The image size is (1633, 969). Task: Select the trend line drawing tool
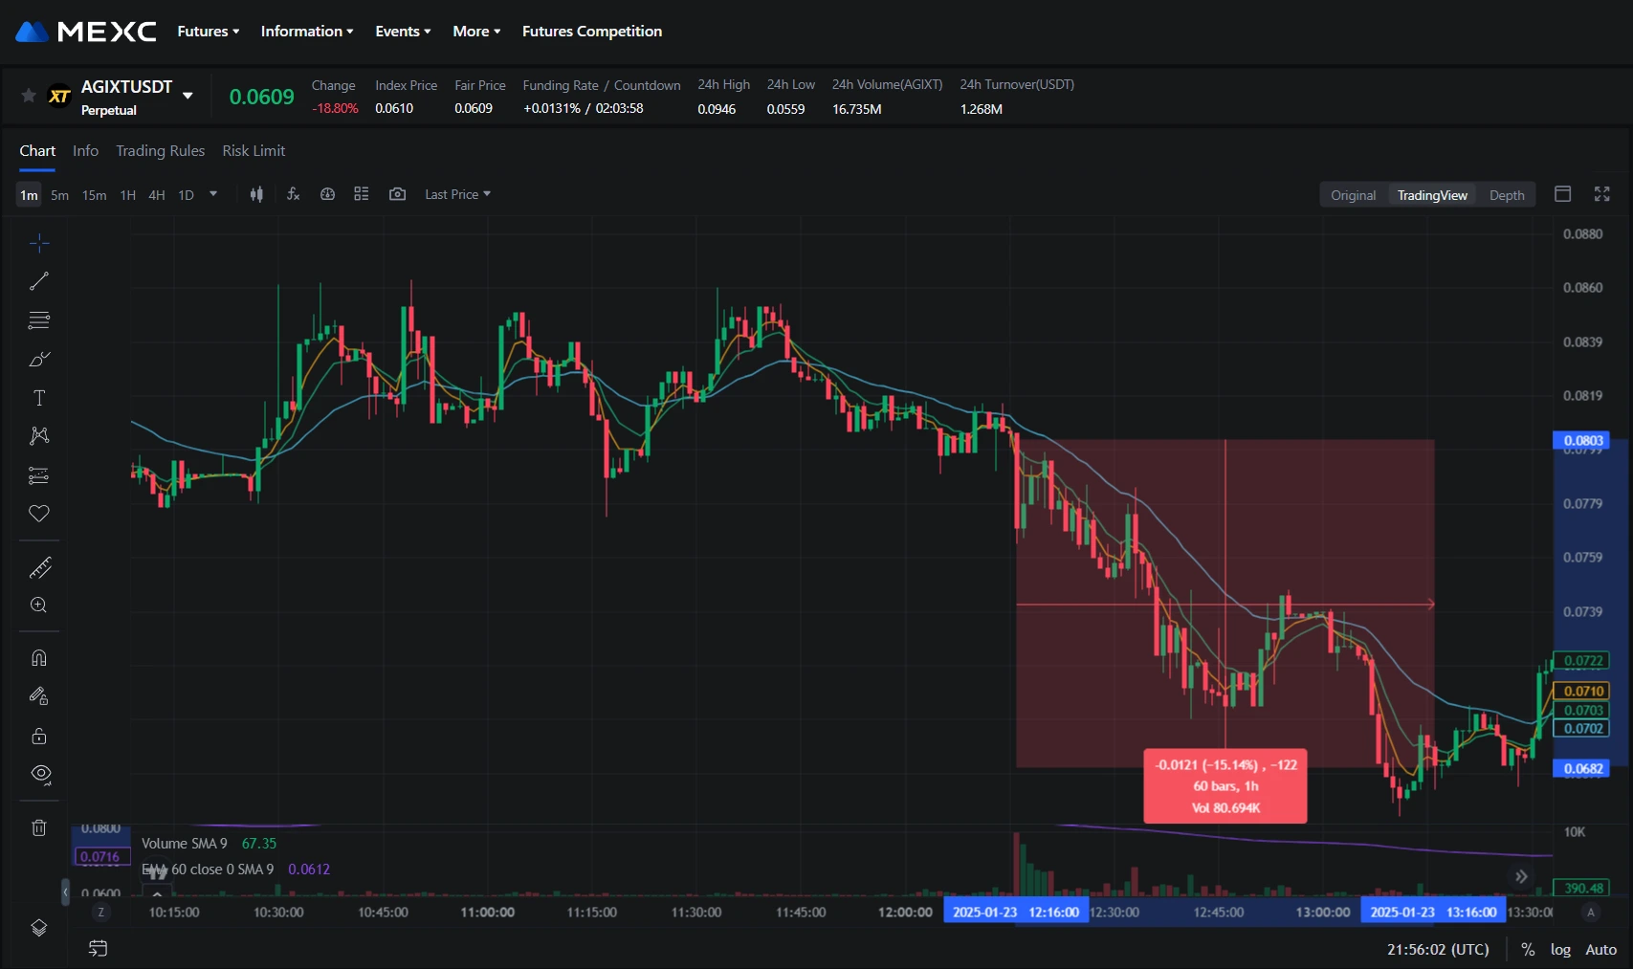click(x=39, y=281)
